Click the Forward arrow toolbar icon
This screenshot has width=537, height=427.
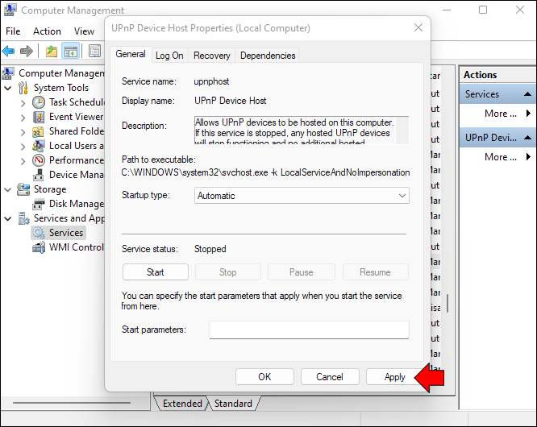27,52
